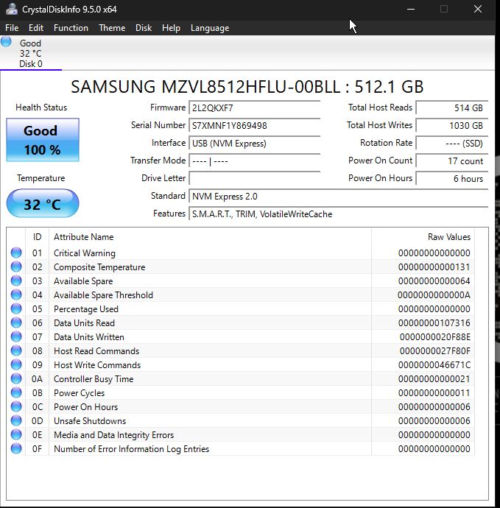Viewport: 500px width, 508px height.
Task: Select the Critical Warning attribute name
Action: tap(85, 253)
